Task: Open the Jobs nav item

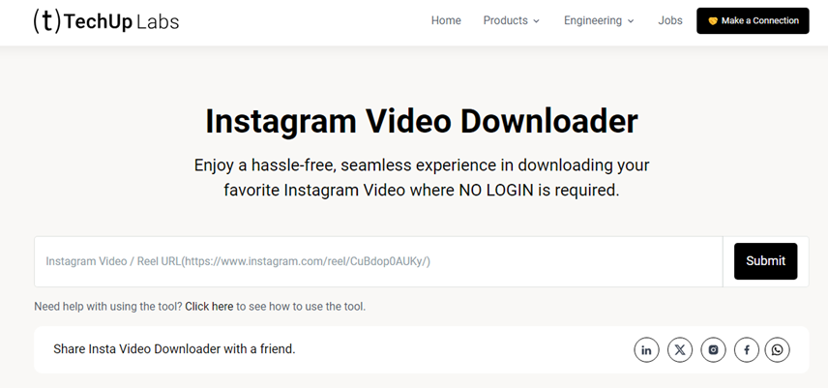Action: 670,20
